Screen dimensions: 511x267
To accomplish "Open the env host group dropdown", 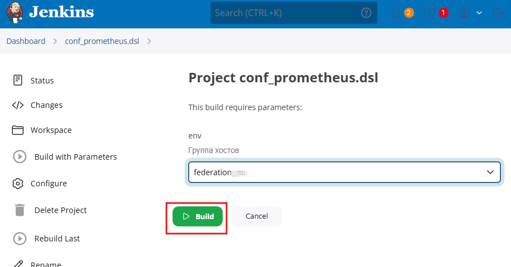I will pos(345,172).
